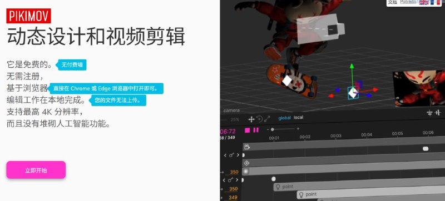445x201 pixels.
Task: Go to next keyframe below camera track
Action: coord(238,155)
